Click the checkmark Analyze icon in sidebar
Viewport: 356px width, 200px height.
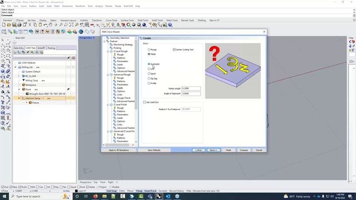(8, 123)
